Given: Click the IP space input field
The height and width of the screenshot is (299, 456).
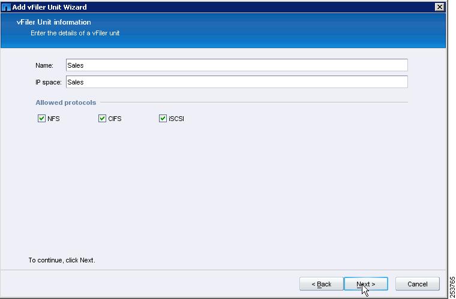Looking at the screenshot, I should pyautogui.click(x=237, y=82).
